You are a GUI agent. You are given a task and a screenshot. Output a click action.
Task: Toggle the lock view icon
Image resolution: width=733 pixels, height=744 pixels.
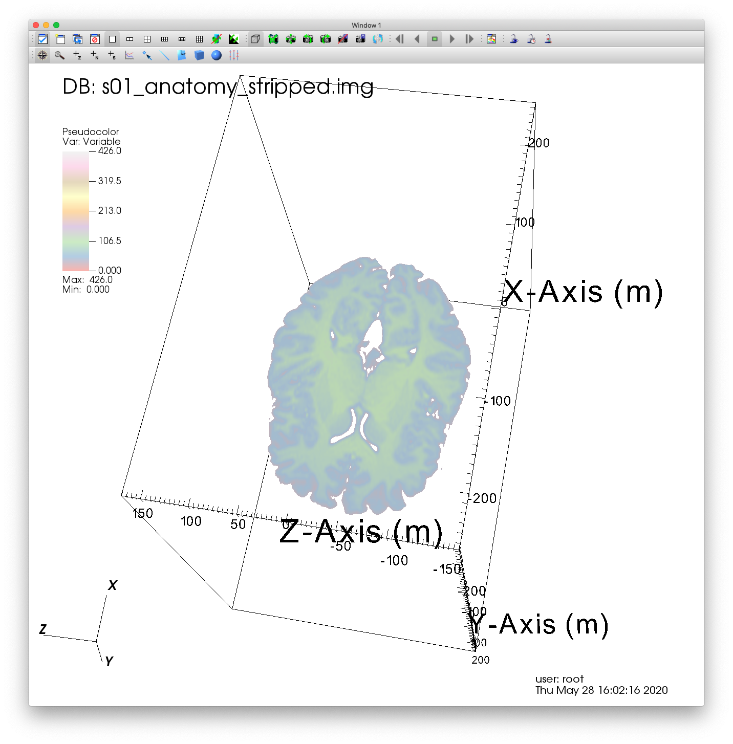pos(514,39)
